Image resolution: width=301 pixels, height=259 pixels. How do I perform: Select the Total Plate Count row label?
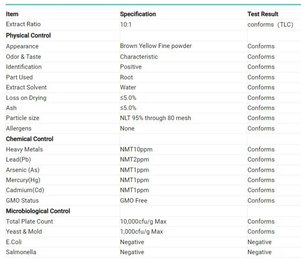pyautogui.click(x=29, y=222)
